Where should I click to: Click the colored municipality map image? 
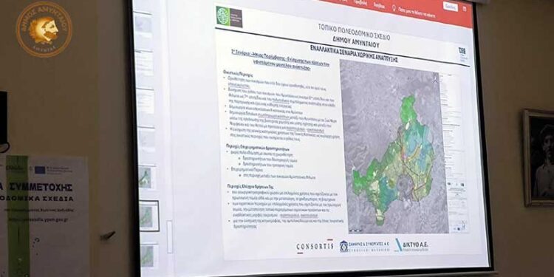pos(394,146)
